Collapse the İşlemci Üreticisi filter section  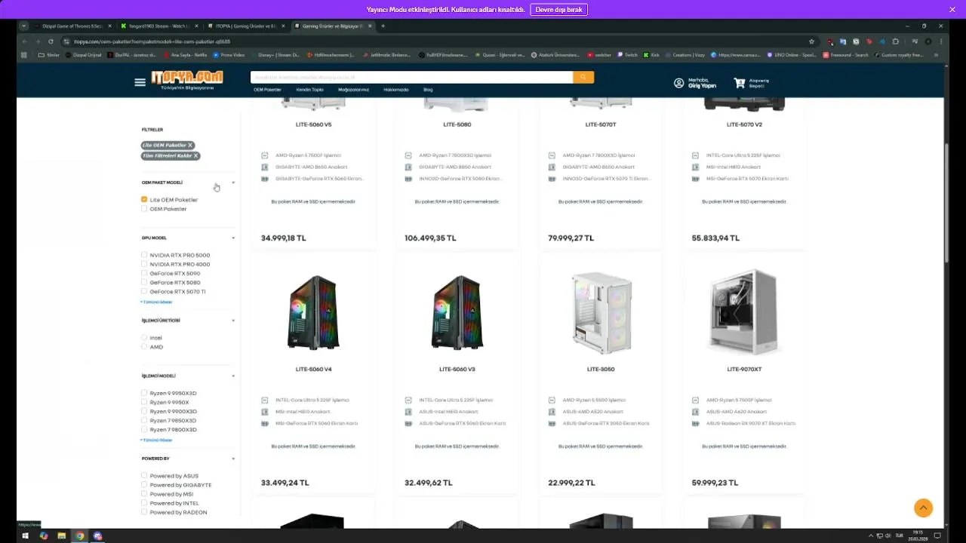[x=233, y=321]
